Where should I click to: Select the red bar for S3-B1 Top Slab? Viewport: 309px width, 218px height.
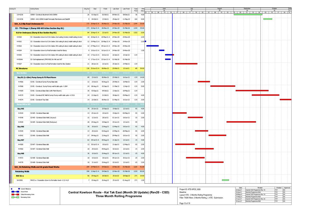coord(285,100)
